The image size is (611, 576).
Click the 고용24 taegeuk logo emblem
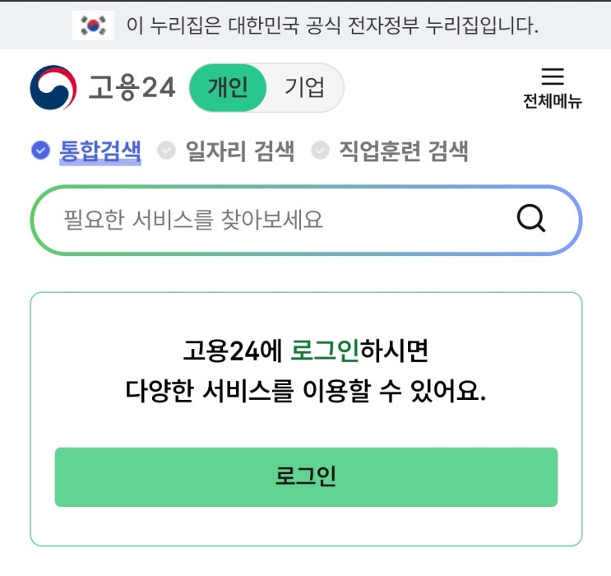(53, 87)
